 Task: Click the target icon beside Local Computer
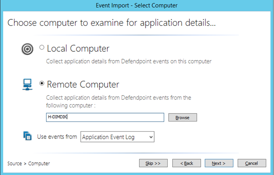(27, 49)
